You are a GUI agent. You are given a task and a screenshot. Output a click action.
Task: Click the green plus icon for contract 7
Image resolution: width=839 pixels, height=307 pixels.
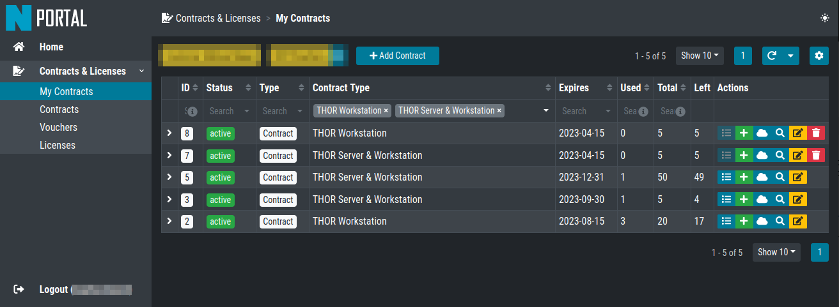744,155
